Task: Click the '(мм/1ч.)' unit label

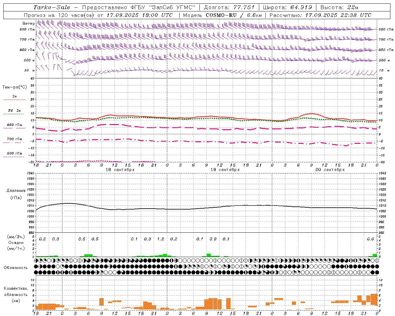Action: point(16,248)
